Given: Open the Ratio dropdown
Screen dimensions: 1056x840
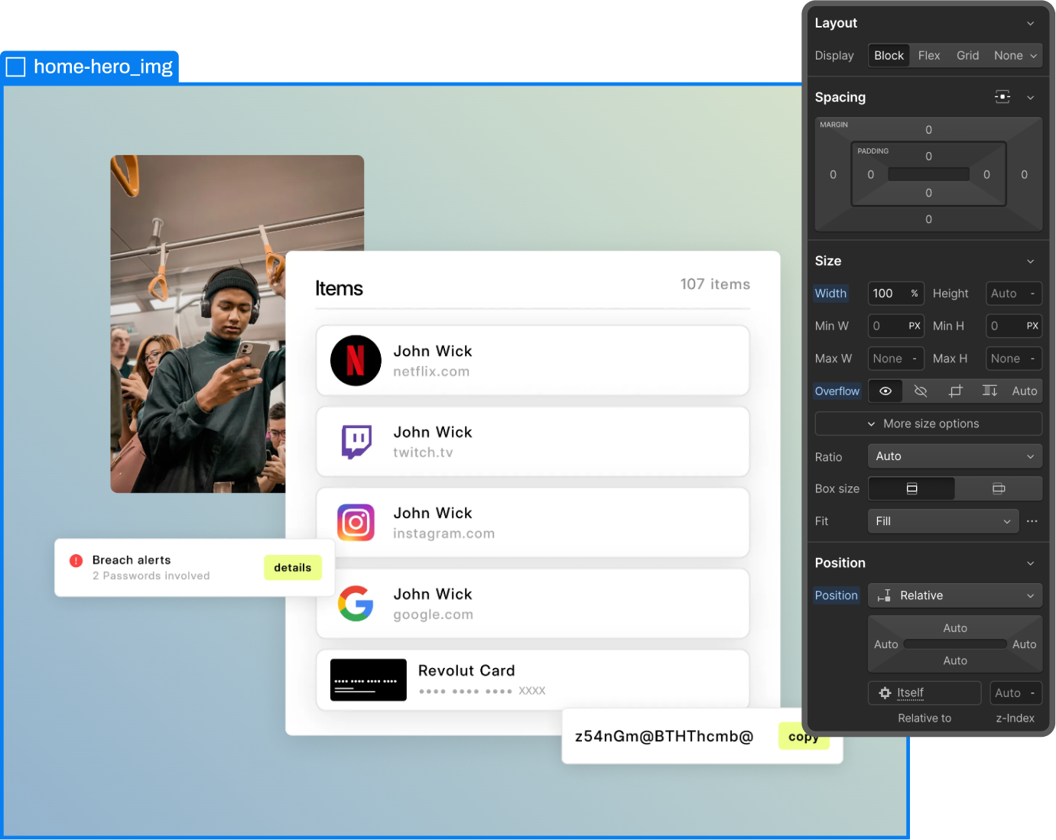Looking at the screenshot, I should [954, 456].
